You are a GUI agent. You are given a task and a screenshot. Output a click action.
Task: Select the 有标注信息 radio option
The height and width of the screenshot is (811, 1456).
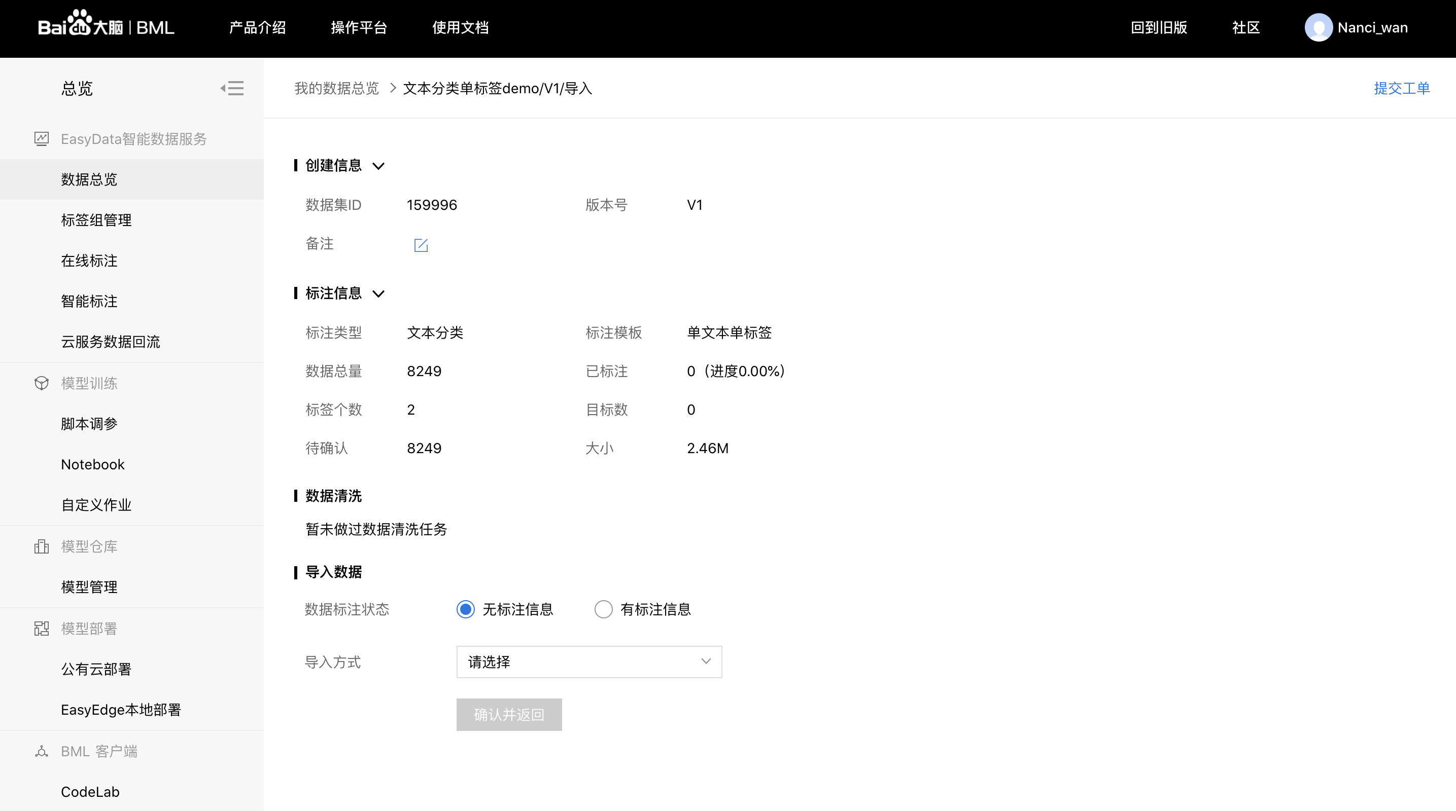[603, 609]
